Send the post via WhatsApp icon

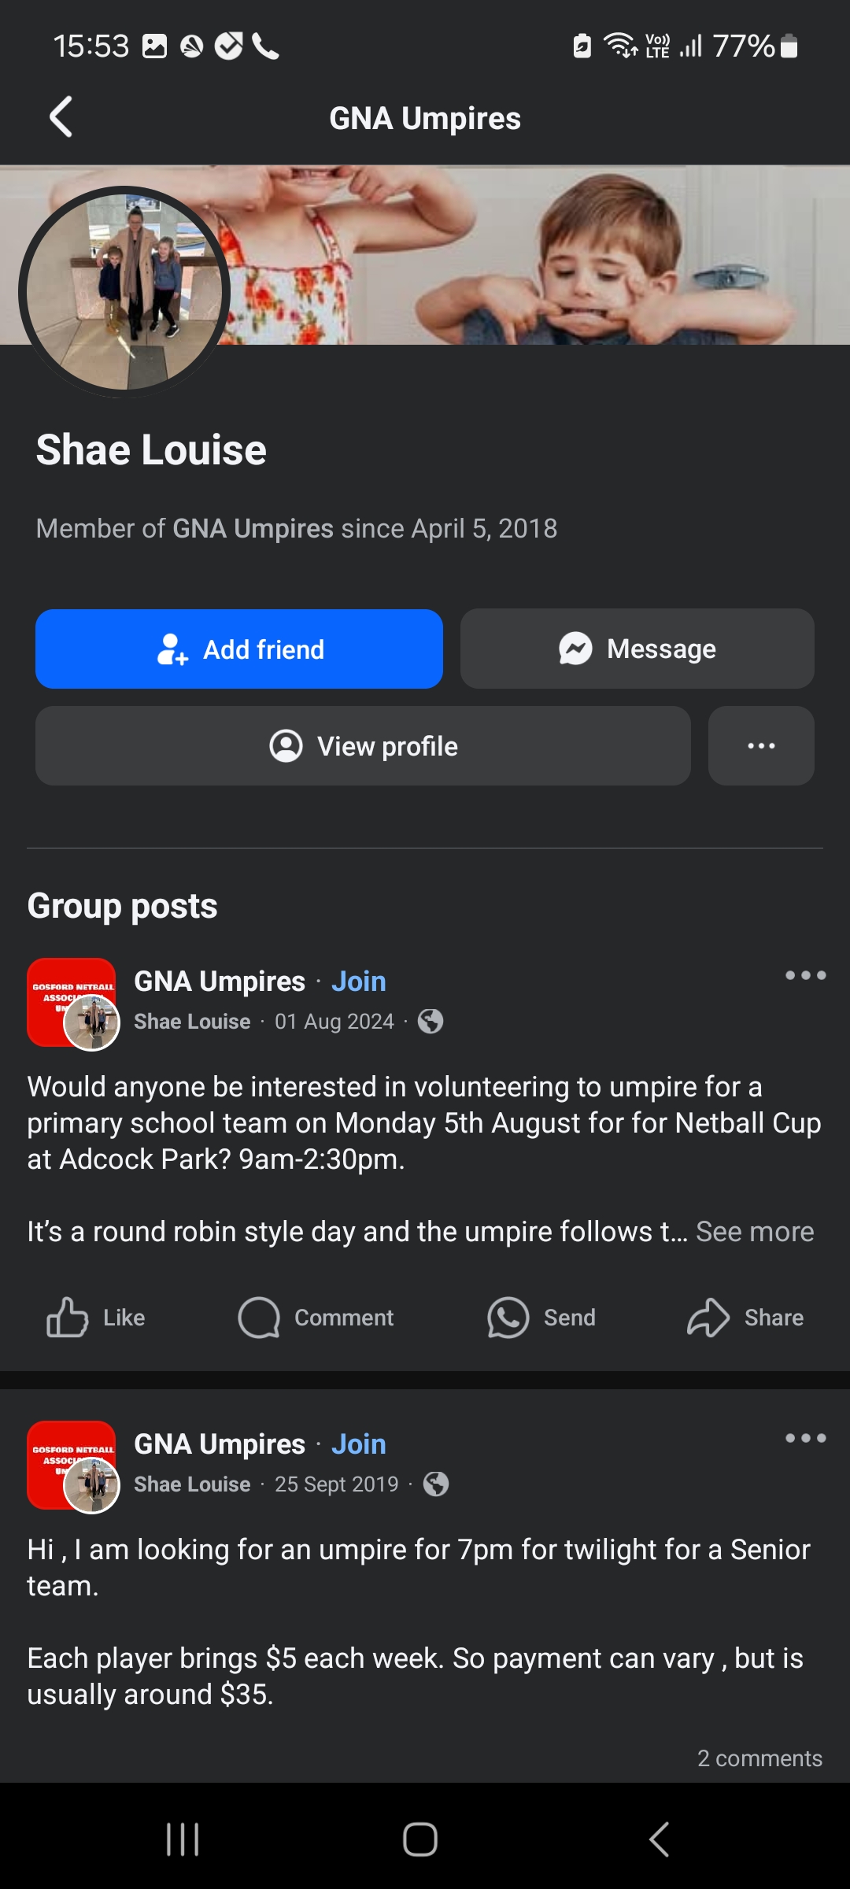click(541, 1318)
